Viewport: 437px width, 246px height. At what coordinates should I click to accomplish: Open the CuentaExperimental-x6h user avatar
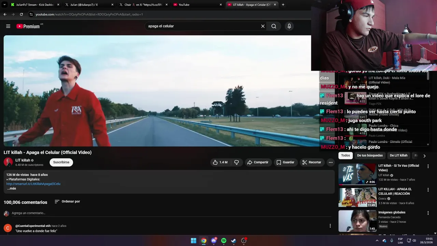tap(8, 228)
